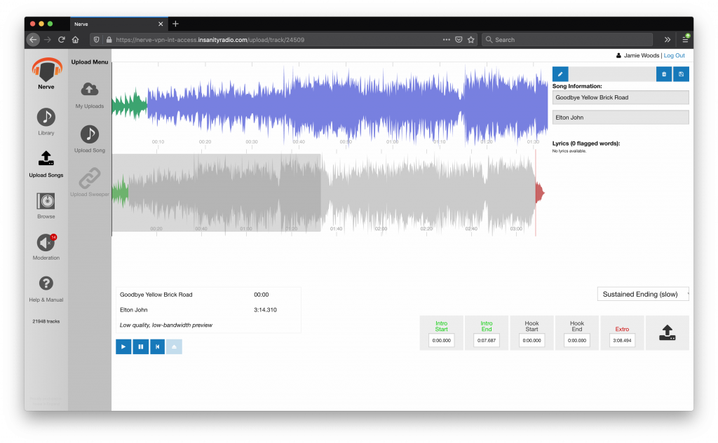Click the Intro Start time field
Image resolution: width=718 pixels, height=443 pixels.
[x=442, y=340]
